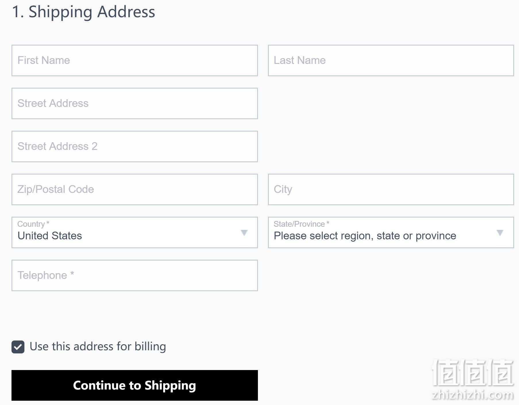Click the Chinese character watermark logo

tap(473, 373)
